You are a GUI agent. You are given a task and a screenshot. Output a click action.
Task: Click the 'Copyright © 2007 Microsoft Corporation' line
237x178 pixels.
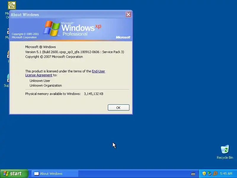point(54,57)
